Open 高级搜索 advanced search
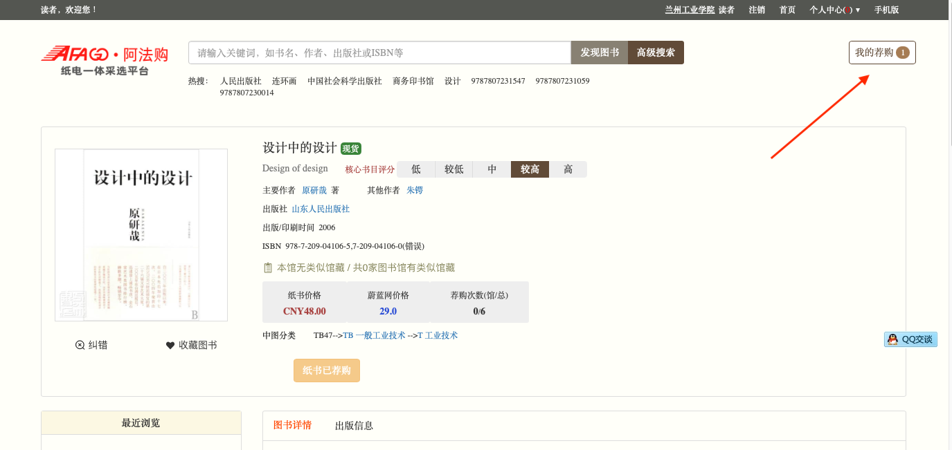This screenshot has height=450, width=952. point(656,53)
